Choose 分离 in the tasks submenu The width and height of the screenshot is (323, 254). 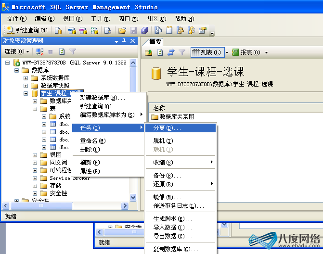pyautogui.click(x=181, y=128)
